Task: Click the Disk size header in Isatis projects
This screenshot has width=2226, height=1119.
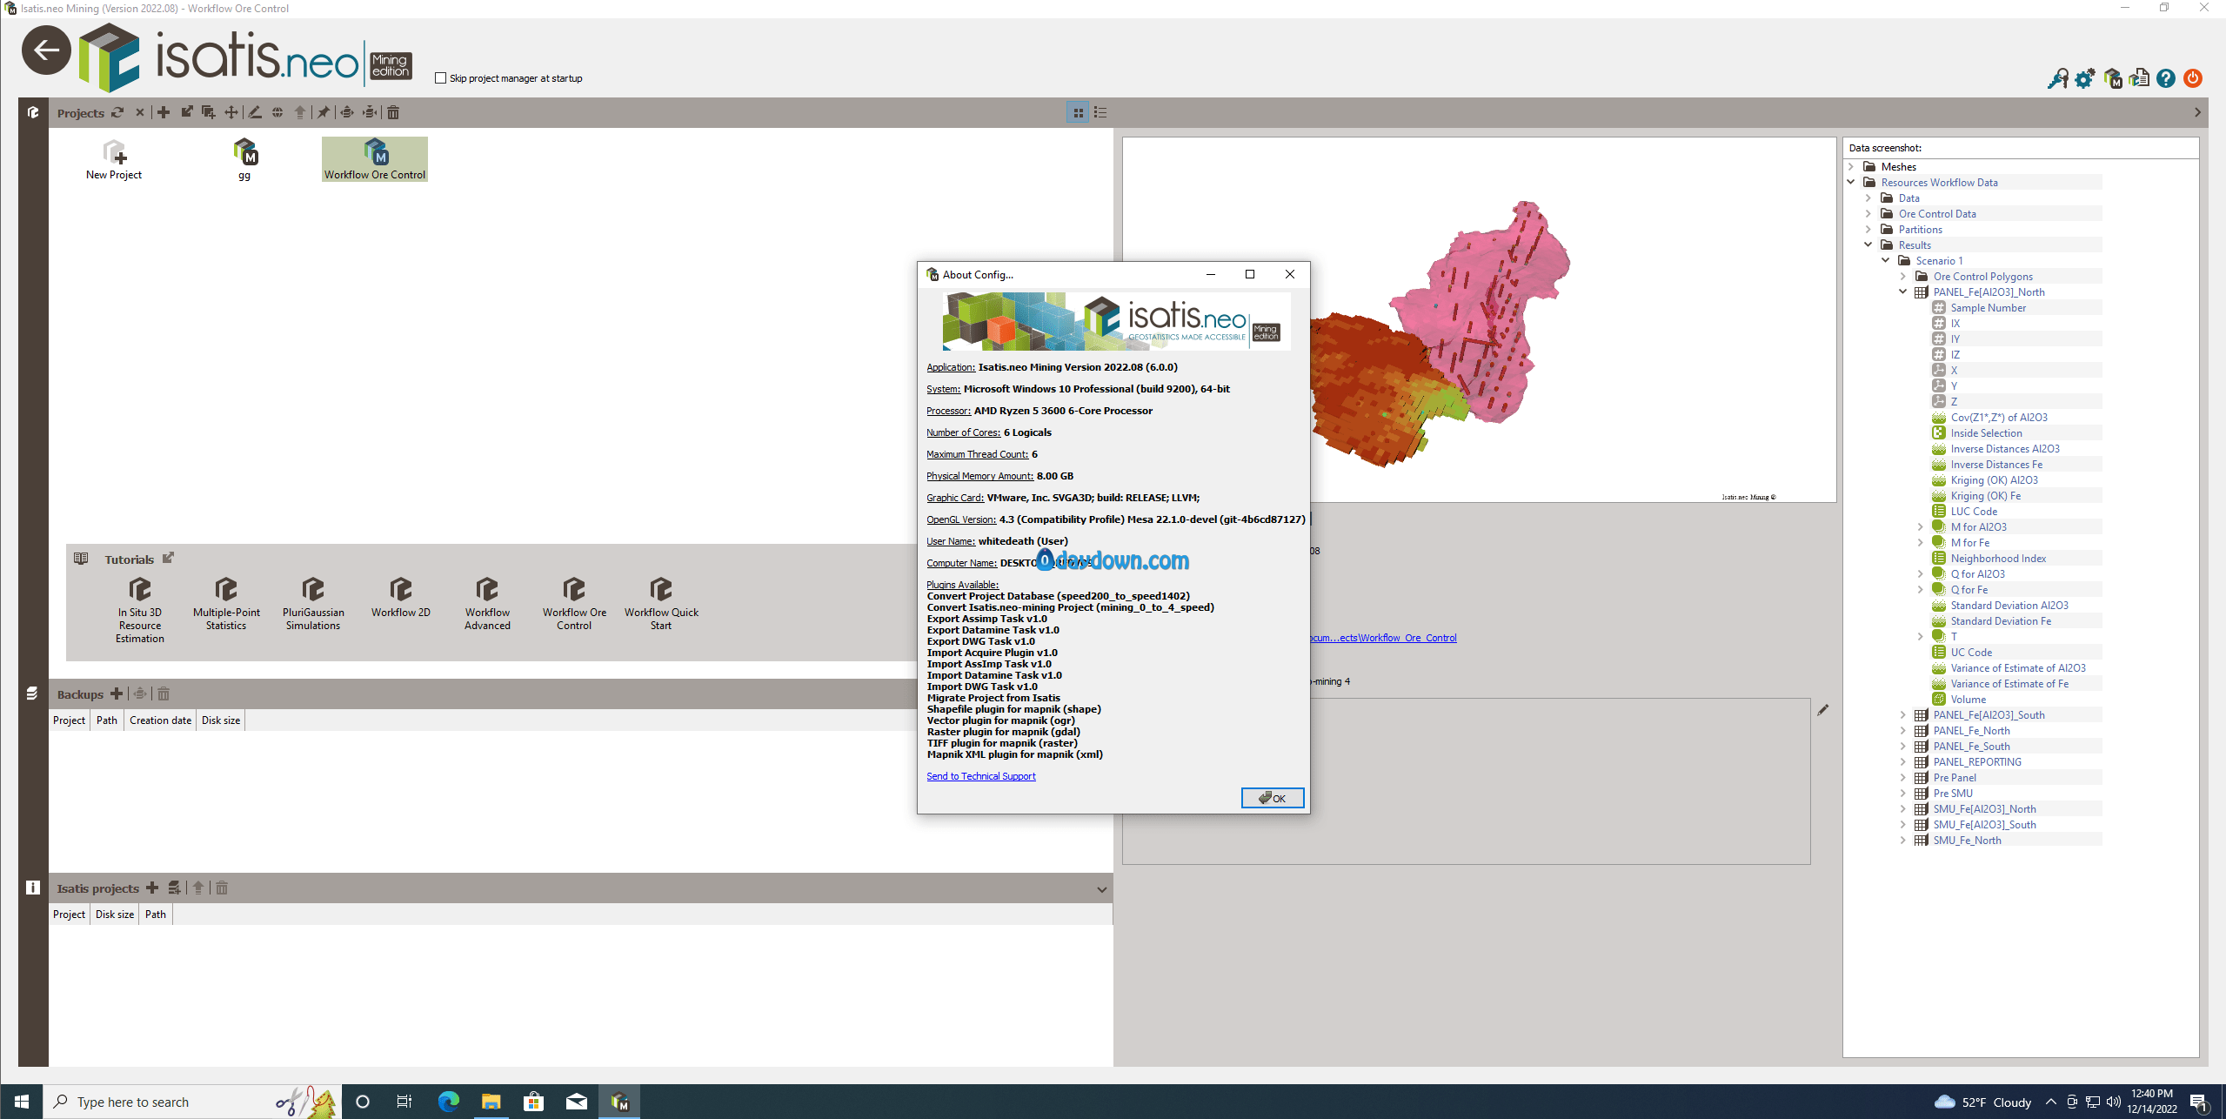Action: (115, 915)
